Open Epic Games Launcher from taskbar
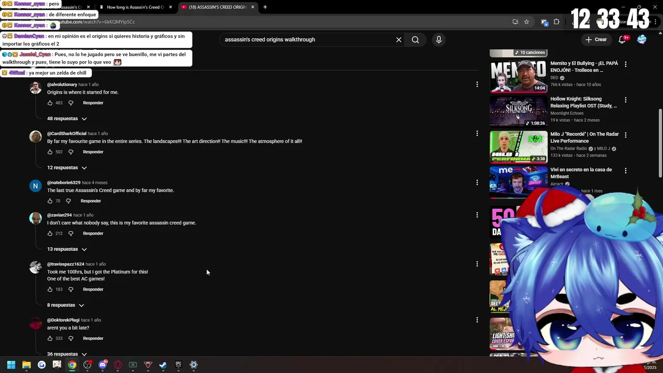 pyautogui.click(x=178, y=365)
